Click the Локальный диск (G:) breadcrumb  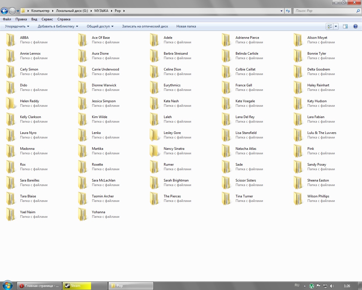[72, 11]
